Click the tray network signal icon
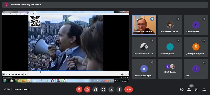This screenshot has height=95, width=210. (x=120, y=81)
